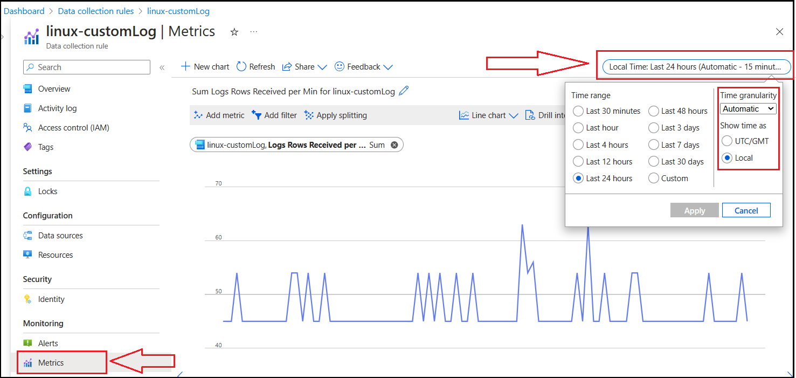Click the Identity key icon

point(28,299)
